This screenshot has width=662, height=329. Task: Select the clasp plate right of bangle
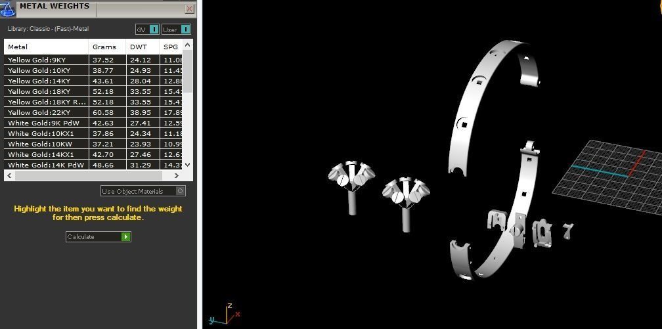pos(542,234)
